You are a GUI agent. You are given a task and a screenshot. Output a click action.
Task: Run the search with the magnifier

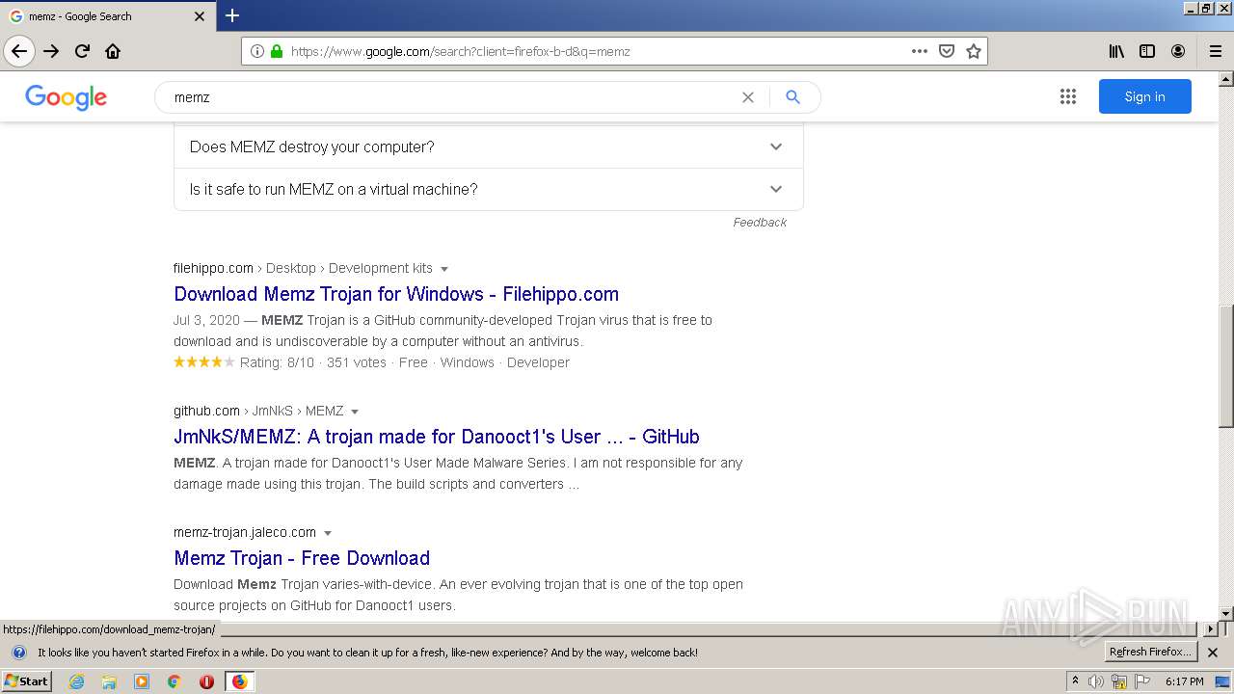(x=792, y=97)
